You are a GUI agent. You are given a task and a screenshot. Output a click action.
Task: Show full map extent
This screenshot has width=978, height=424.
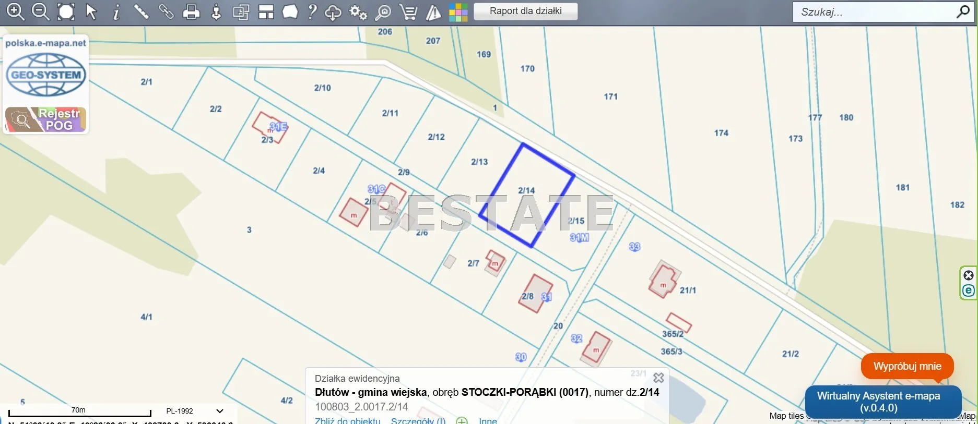(x=66, y=11)
